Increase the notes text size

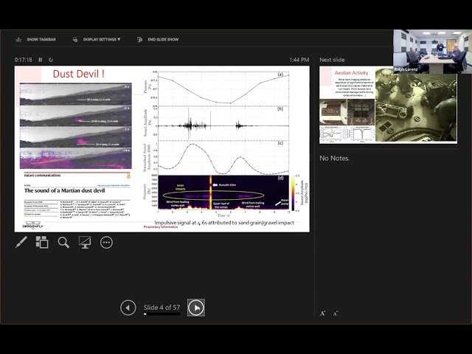pyautogui.click(x=323, y=313)
